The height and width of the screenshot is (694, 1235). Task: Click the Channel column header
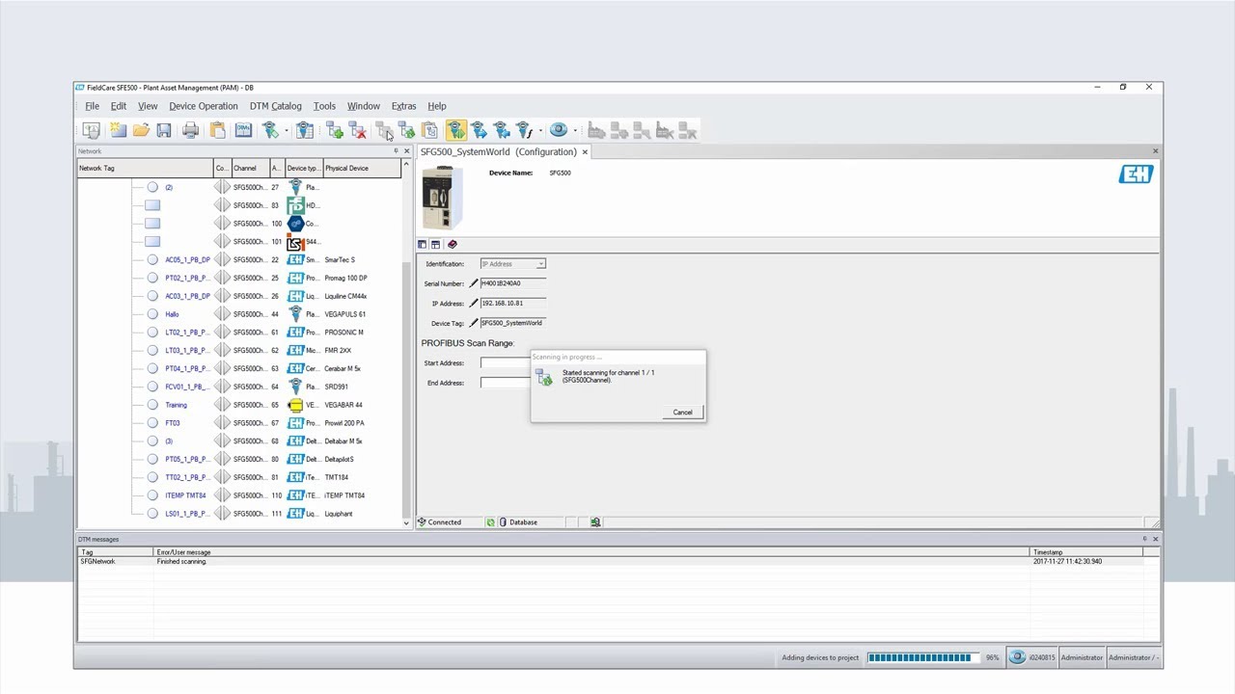point(250,168)
